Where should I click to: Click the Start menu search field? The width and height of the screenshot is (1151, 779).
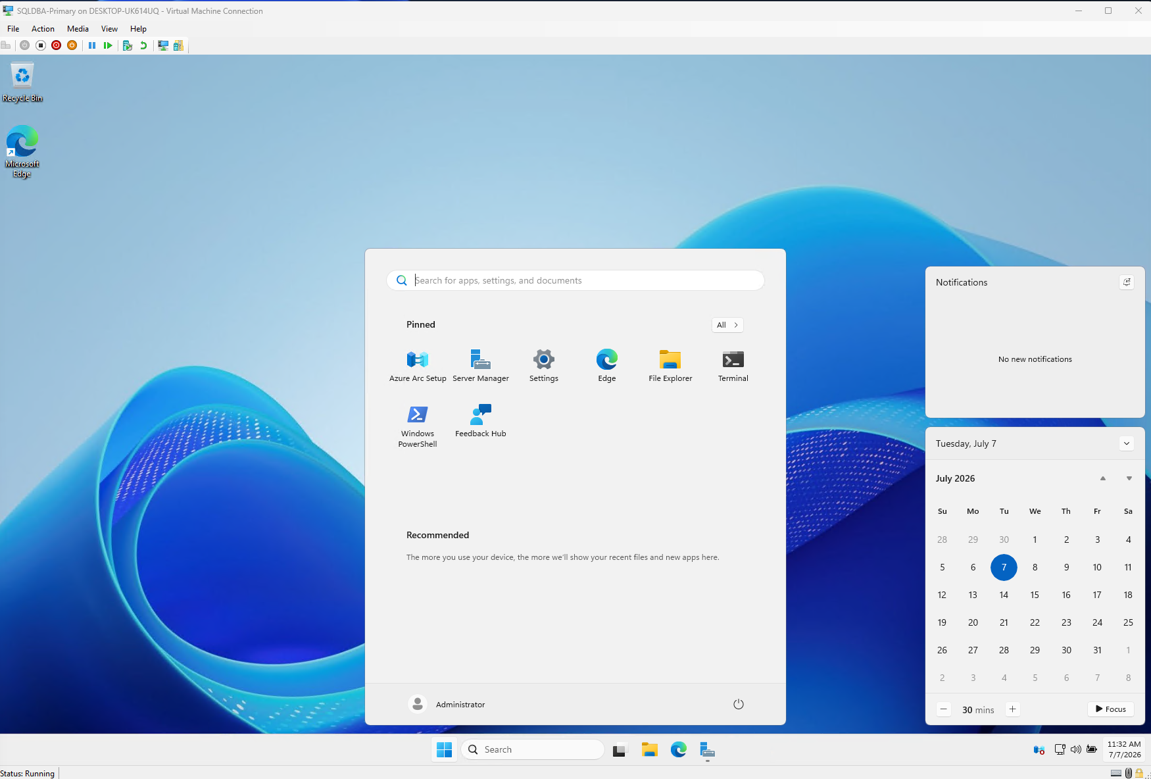pos(575,280)
